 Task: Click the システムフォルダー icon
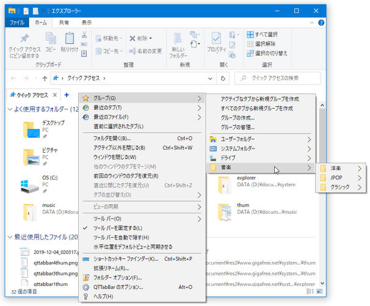[213, 148]
